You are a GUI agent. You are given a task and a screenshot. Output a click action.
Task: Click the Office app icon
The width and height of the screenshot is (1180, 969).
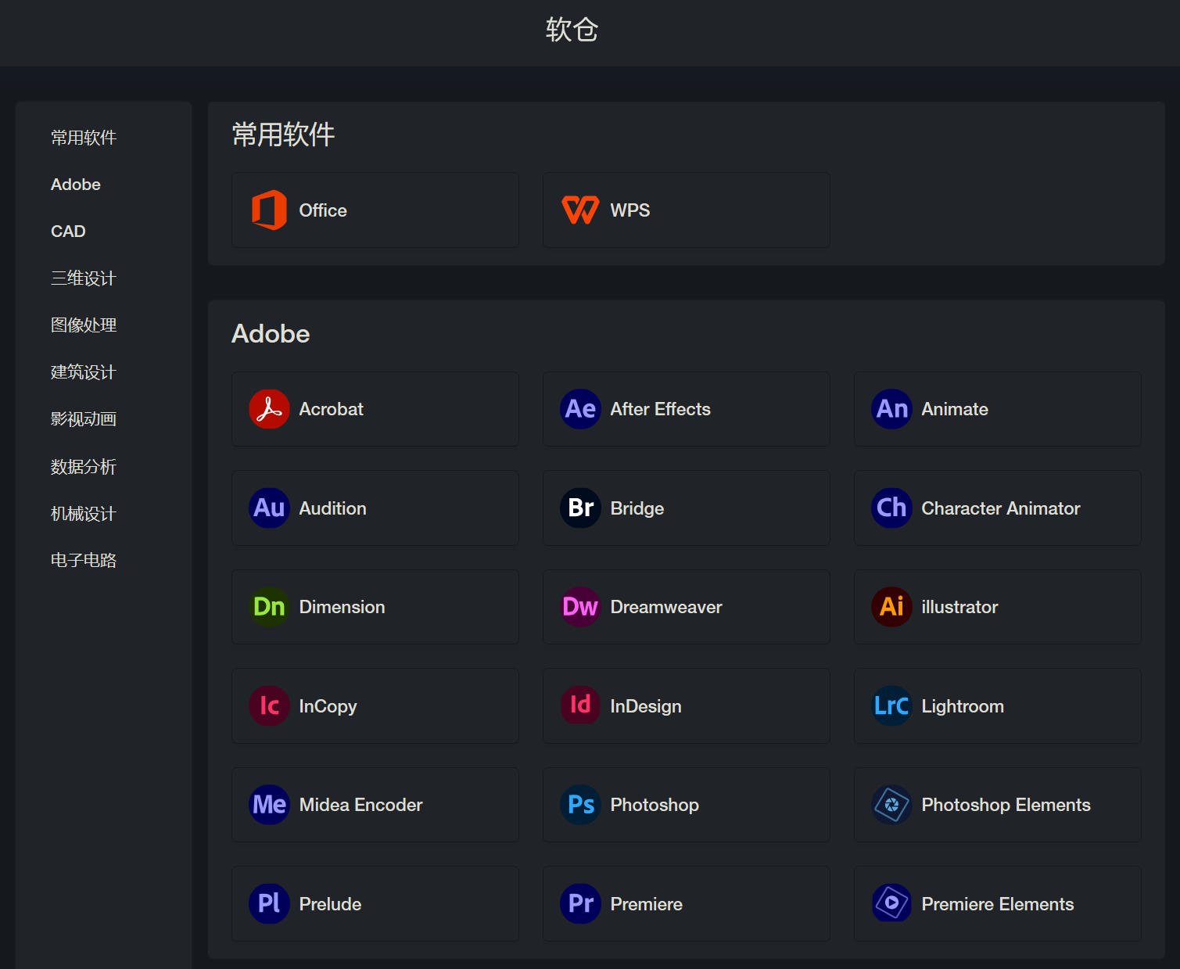[269, 210]
